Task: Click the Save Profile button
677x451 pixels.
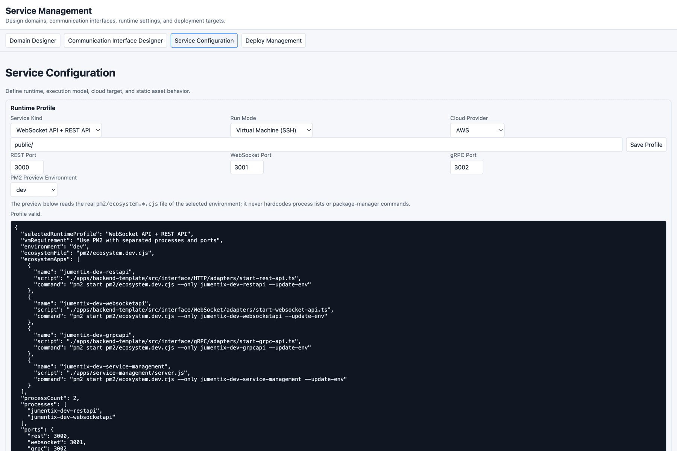Action: click(x=646, y=145)
